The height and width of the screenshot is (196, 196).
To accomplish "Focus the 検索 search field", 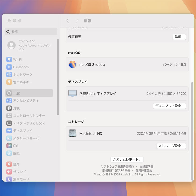I will click(31, 32).
